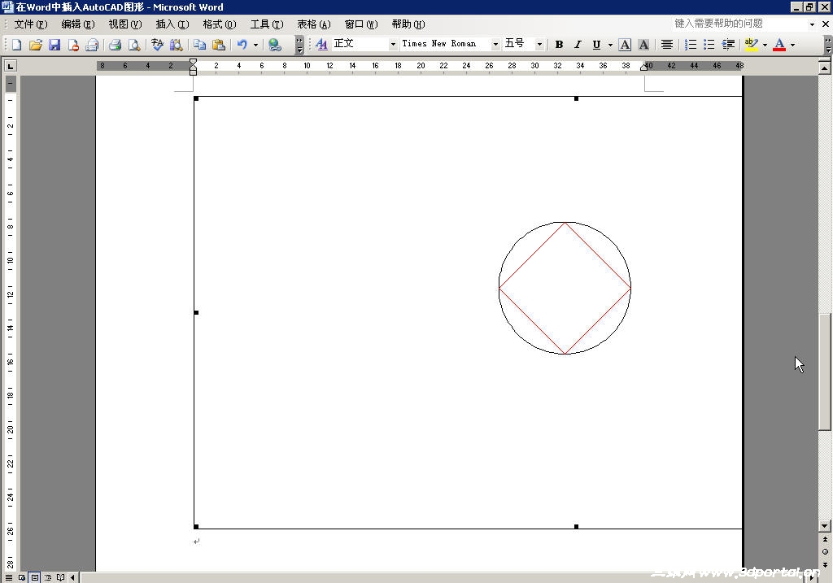Open the 工具(T) menu
This screenshot has width=833, height=583.
tap(267, 24)
